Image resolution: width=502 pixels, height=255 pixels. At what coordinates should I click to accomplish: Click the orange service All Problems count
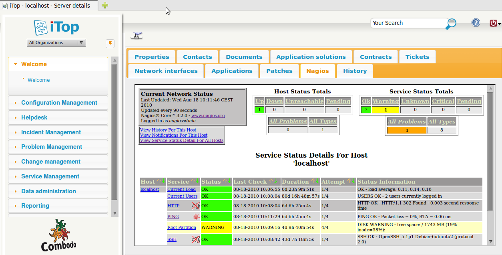click(406, 130)
